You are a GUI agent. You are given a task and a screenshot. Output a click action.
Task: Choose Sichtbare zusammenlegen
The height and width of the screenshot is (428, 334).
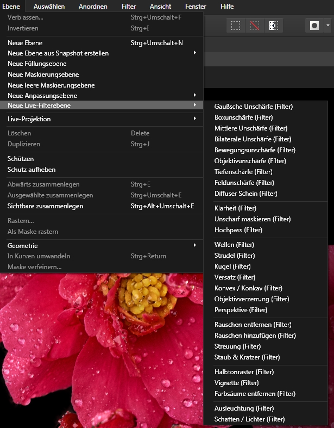[102, 206]
